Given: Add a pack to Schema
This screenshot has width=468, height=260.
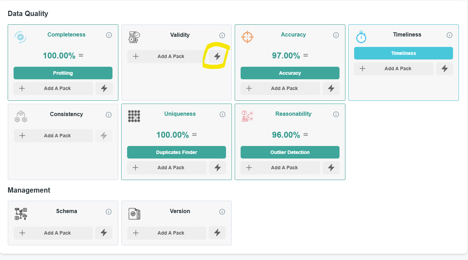Looking at the screenshot, I should click(53, 233).
